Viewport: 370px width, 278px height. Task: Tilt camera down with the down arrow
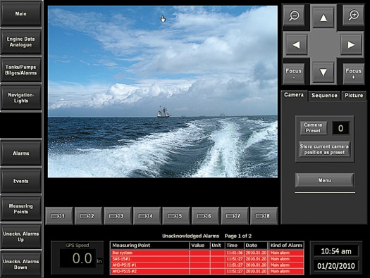pyautogui.click(x=323, y=72)
